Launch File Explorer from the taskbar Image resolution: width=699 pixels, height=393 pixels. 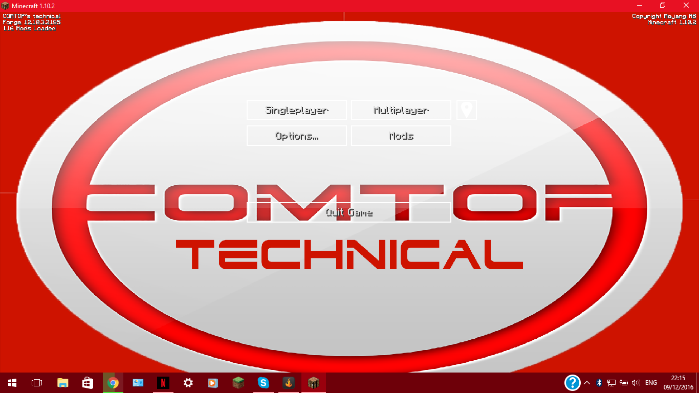point(62,383)
